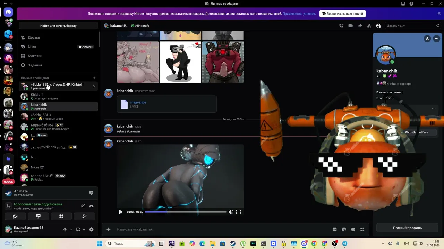The image size is (444, 249).
Task: Play the video from kabanchik
Action: pos(121,212)
